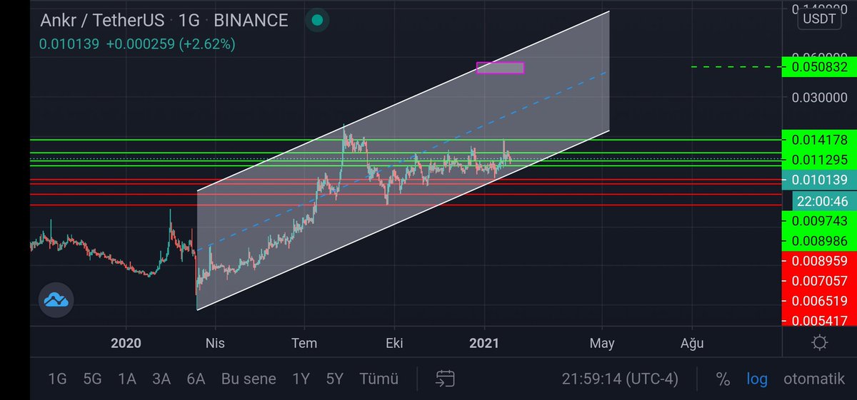
Task: Click the Tem time axis label
Action: [x=304, y=343]
